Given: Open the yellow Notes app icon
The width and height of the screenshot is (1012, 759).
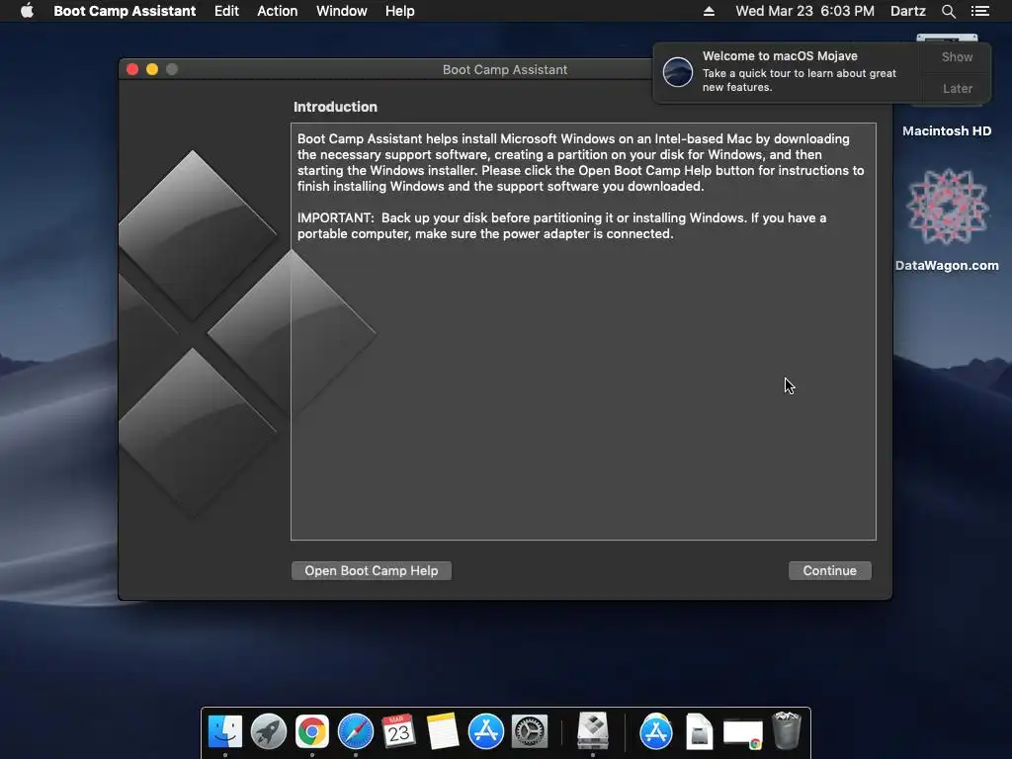Looking at the screenshot, I should coord(442,731).
